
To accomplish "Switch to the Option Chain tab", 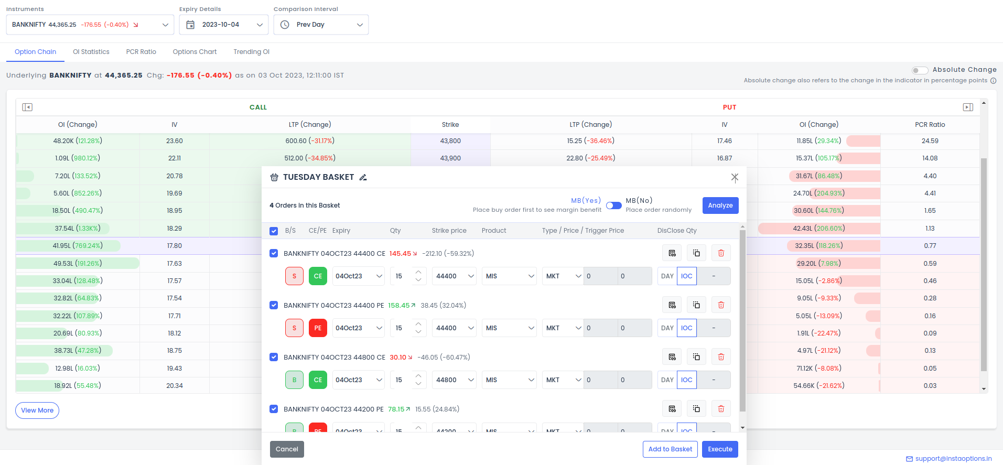I will click(x=35, y=52).
